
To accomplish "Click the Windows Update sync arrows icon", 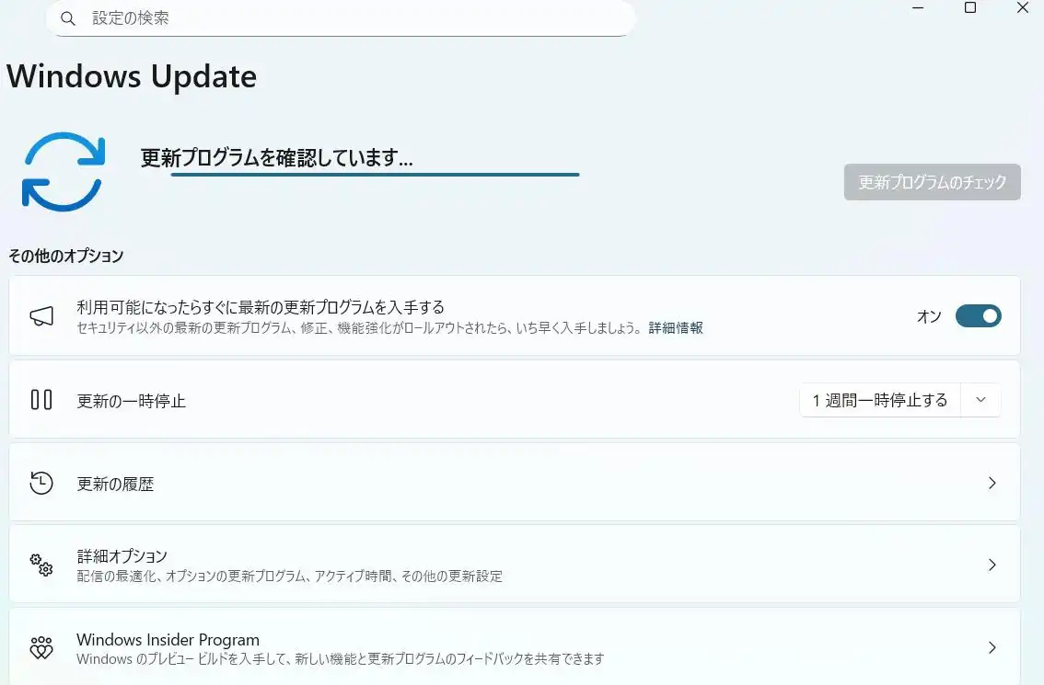I will (64, 171).
